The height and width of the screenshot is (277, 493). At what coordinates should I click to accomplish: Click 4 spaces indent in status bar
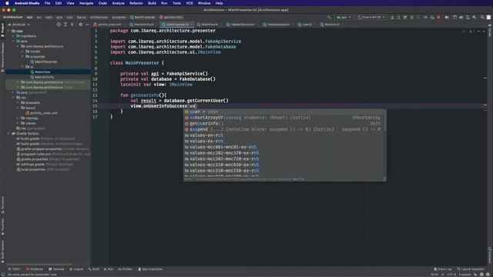click(x=464, y=275)
